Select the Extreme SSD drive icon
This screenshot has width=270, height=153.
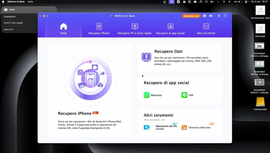click(x=260, y=102)
